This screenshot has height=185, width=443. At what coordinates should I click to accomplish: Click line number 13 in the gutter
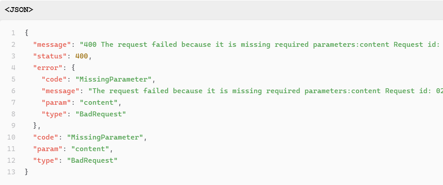pos(11,172)
